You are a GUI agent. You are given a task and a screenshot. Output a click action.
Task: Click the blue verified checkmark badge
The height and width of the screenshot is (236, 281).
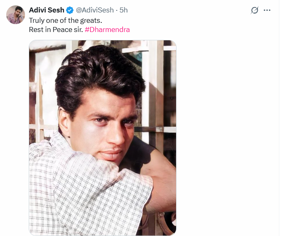tap(70, 10)
